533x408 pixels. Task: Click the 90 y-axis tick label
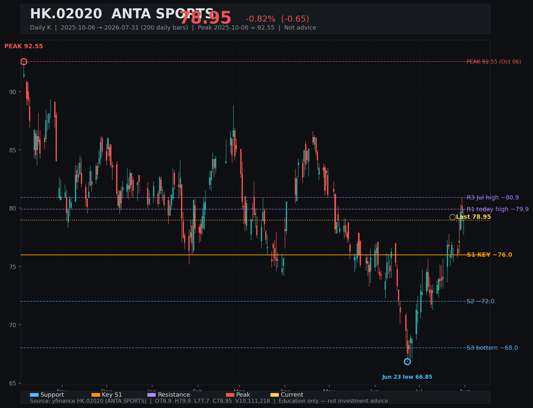click(13, 92)
